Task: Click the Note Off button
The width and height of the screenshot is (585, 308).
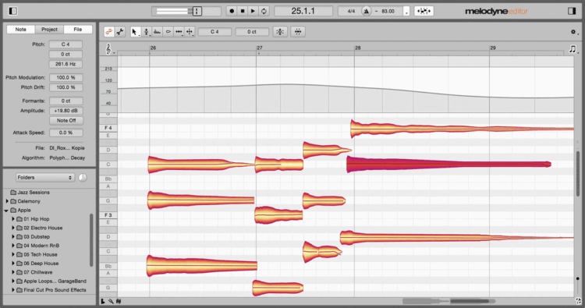Action: pos(66,120)
